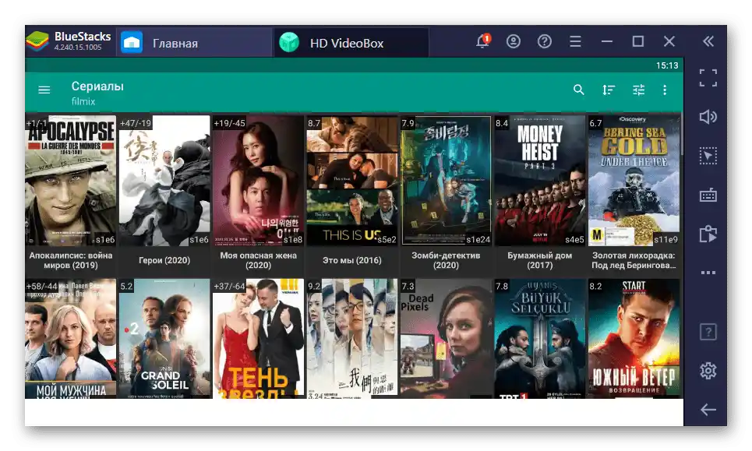Switch to the HD VideoBox tab
This screenshot has height=451, width=752.
pos(351,42)
